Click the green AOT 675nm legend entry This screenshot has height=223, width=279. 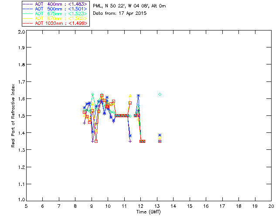pyautogui.click(x=55, y=14)
